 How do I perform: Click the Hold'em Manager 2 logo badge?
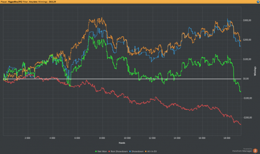point(256,151)
